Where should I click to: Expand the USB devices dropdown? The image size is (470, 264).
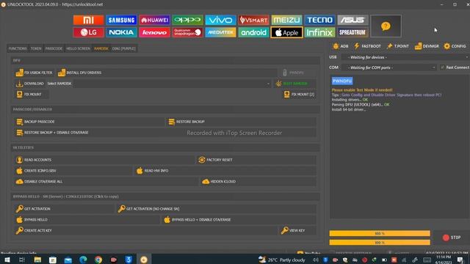(x=405, y=57)
